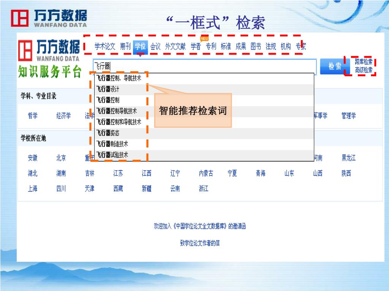Filter schools by 山东
The image size is (389, 291).
click(x=289, y=173)
